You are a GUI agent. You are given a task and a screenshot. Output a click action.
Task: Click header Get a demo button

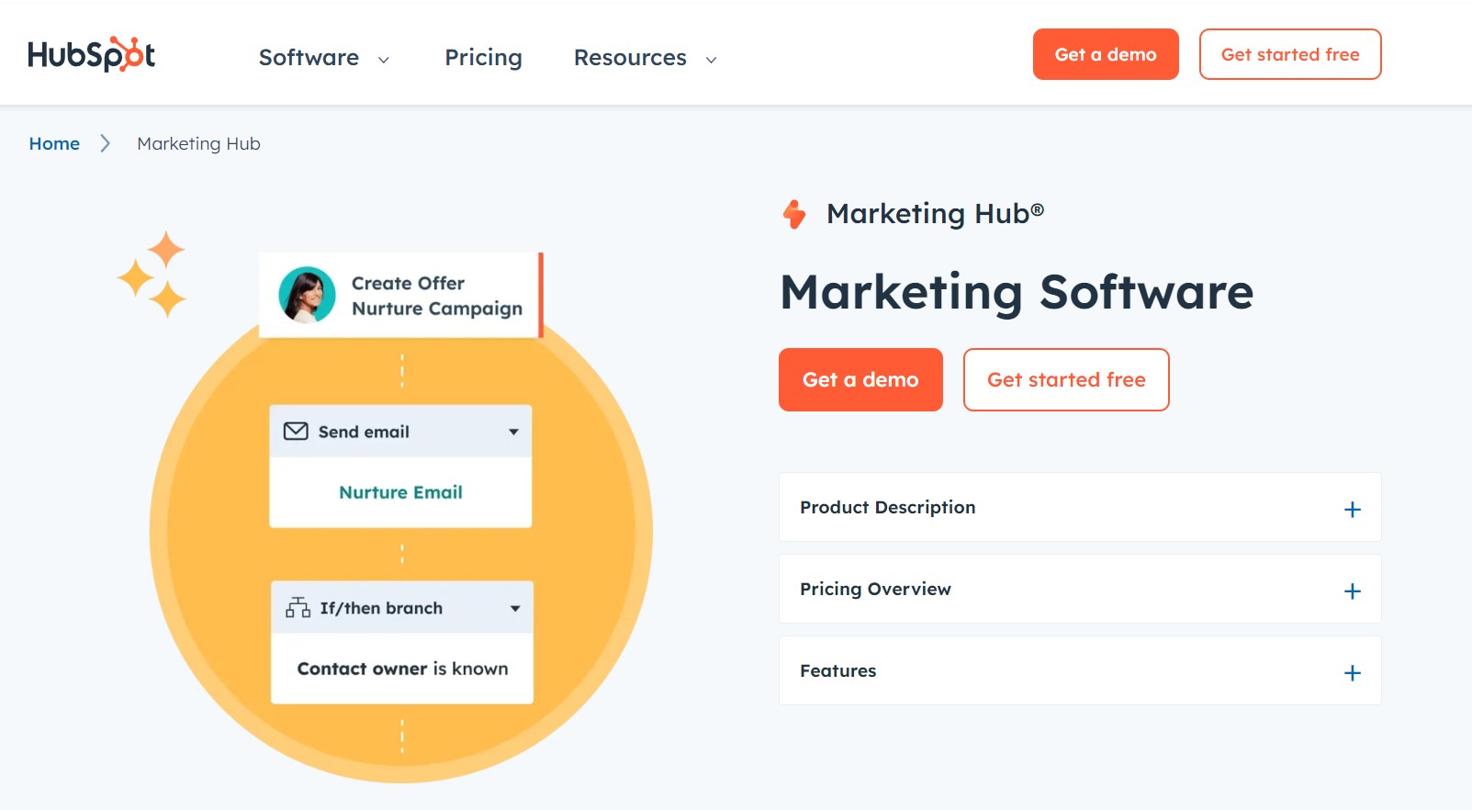[x=1106, y=54]
